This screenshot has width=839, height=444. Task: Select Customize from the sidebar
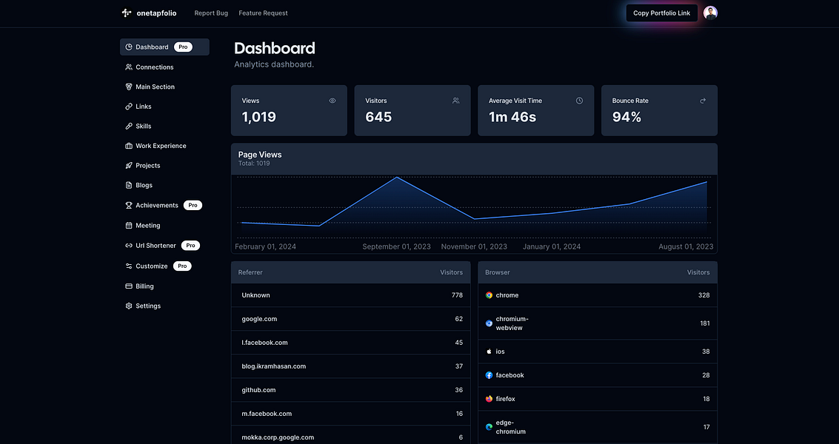[151, 266]
